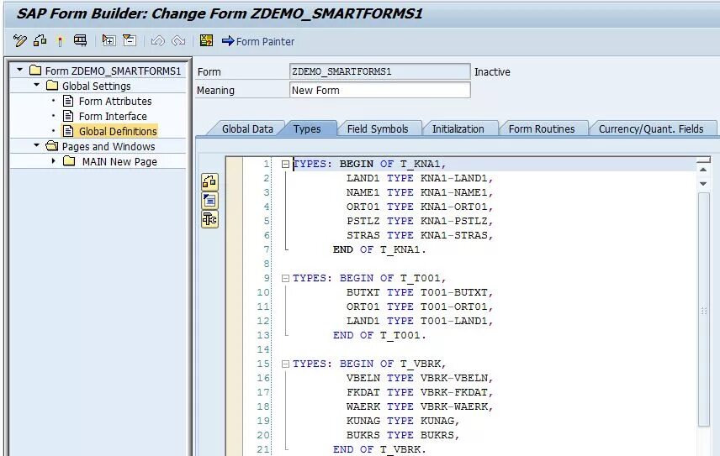
Task: Collapse the T_T001 TYPES code block
Action: pyautogui.click(x=285, y=278)
